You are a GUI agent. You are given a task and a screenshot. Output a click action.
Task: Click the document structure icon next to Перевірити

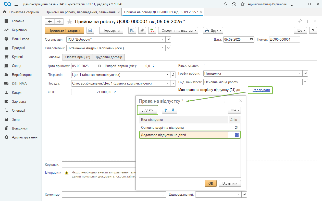click(132, 30)
